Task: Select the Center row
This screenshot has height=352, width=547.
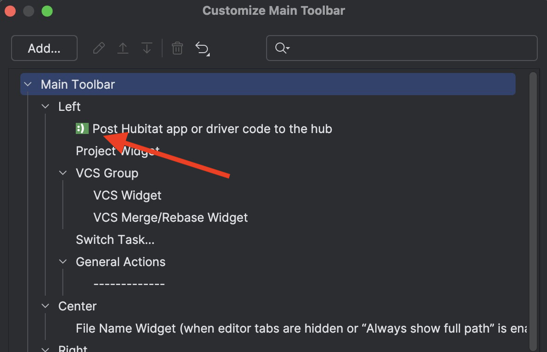Action: (78, 306)
